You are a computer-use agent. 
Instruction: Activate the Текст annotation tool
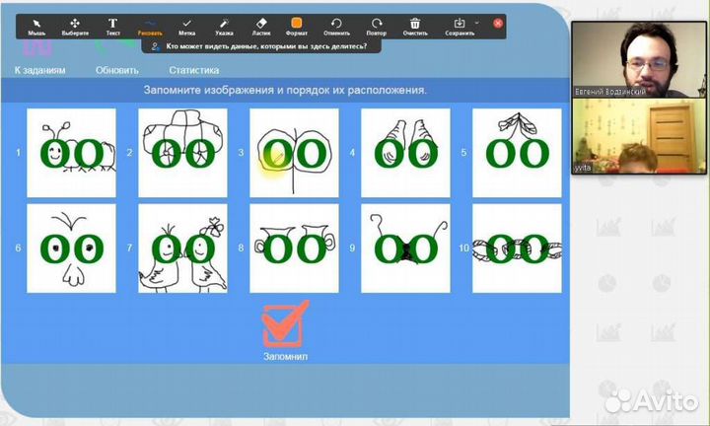(113, 25)
